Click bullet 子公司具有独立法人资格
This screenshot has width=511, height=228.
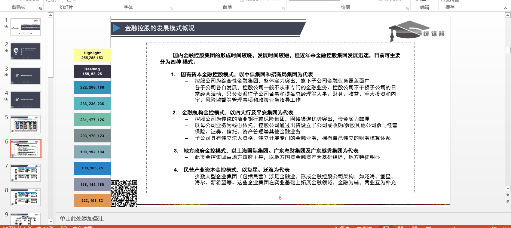tap(293, 138)
